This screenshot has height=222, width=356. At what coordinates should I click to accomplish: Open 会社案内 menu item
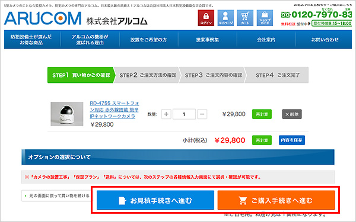[x=266, y=40]
